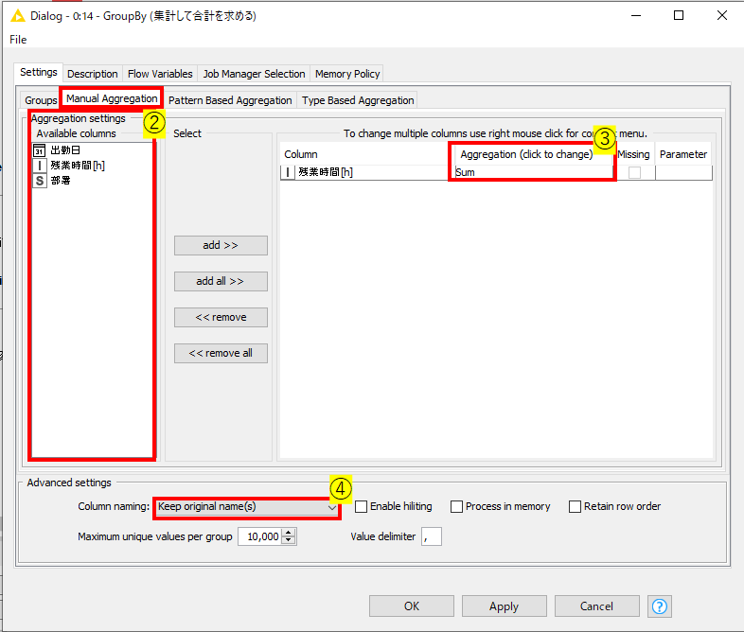Click the << remove button
This screenshot has width=744, height=632.
(x=221, y=317)
